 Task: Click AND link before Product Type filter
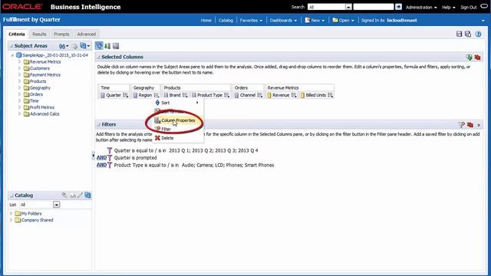click(101, 165)
